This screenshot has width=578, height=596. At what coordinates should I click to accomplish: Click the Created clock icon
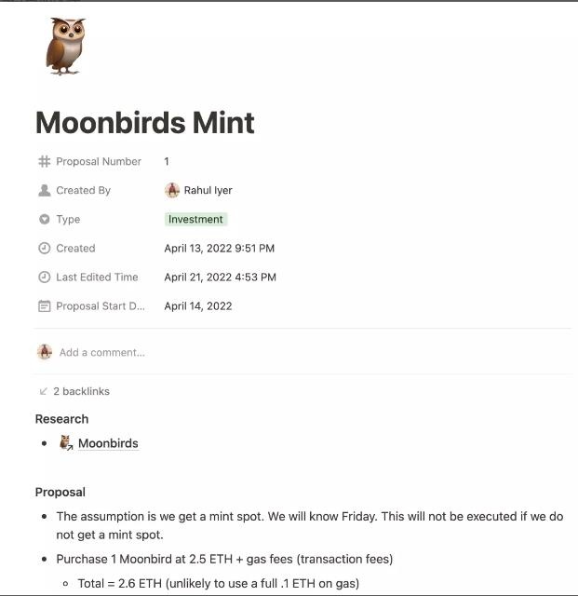click(44, 249)
